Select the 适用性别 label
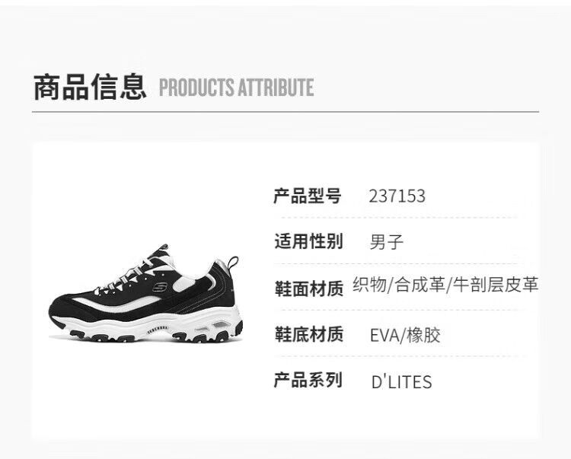Screen dimensions: 571x459 308,241
